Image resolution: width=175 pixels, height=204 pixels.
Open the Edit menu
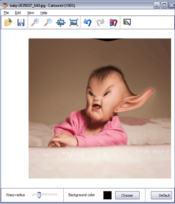click(18, 13)
